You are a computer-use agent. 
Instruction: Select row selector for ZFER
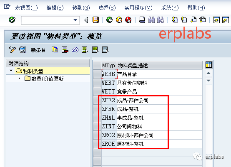click(x=97, y=109)
